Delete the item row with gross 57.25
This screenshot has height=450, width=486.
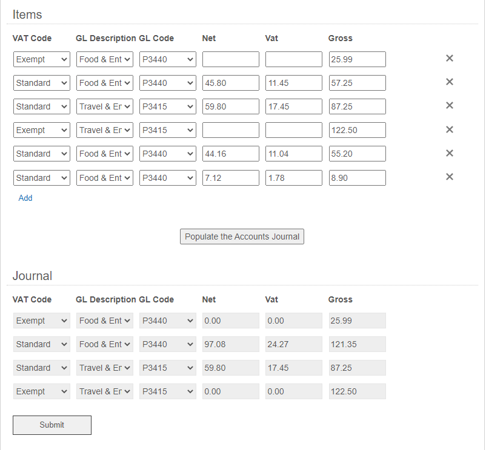point(450,82)
